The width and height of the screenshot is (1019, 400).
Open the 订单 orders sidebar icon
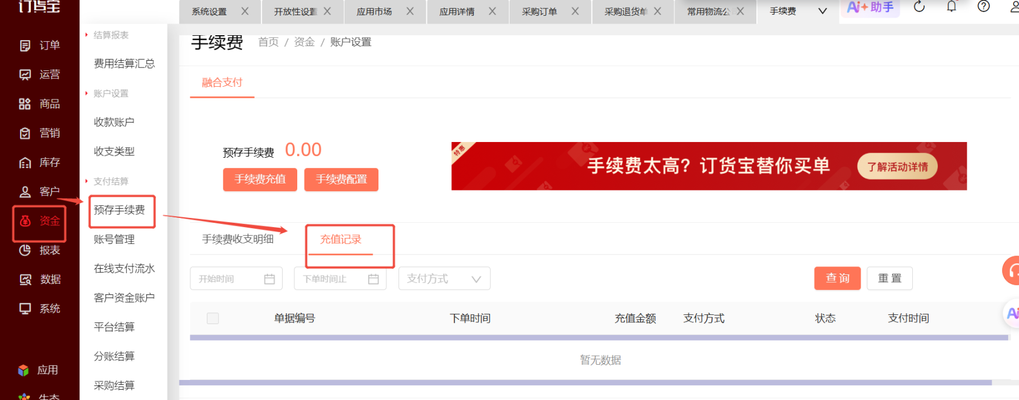point(25,46)
